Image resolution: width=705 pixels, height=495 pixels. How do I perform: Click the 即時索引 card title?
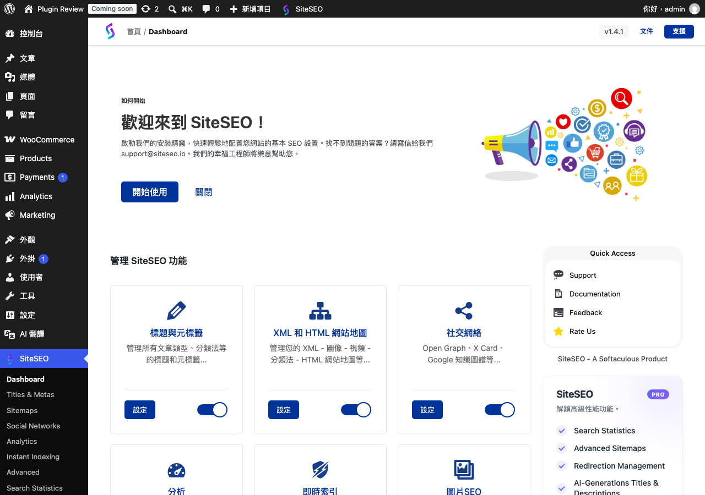tap(320, 492)
